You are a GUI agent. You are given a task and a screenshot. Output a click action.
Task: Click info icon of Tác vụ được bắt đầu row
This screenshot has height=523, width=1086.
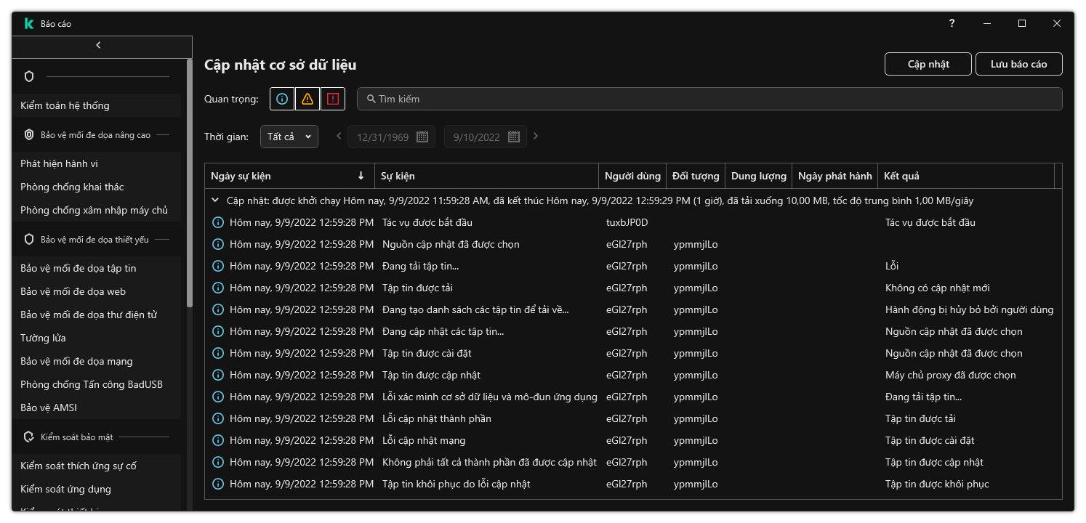218,222
